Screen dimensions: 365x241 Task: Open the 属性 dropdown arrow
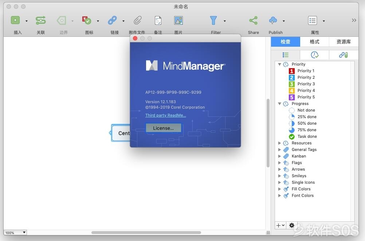[x=324, y=21]
